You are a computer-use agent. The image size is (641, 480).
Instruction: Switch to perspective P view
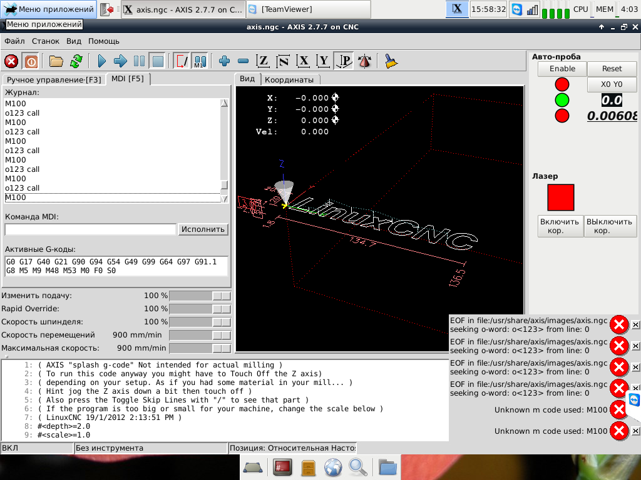[344, 62]
